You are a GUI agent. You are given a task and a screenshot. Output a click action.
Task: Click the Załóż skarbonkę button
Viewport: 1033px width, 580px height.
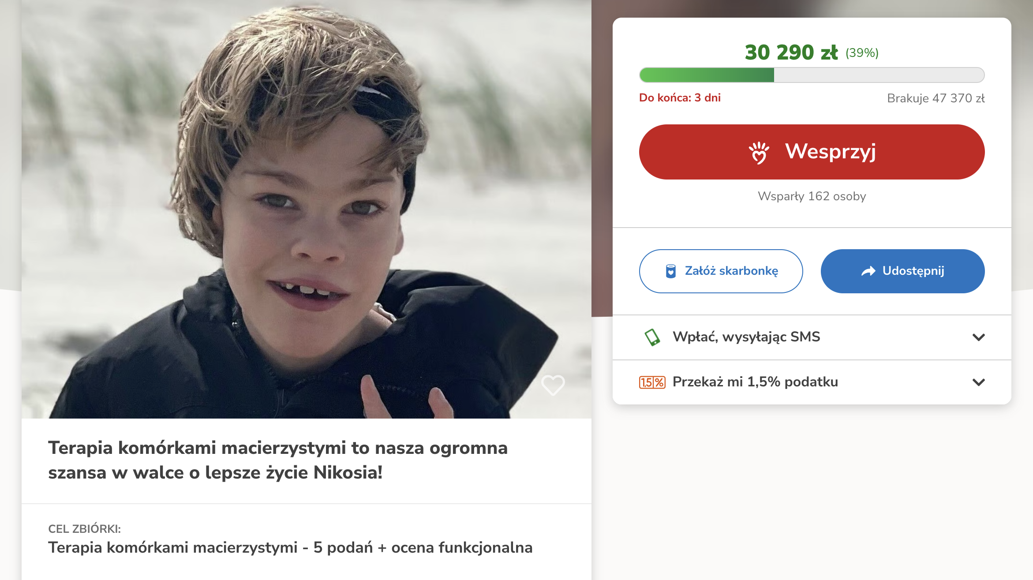pyautogui.click(x=721, y=271)
